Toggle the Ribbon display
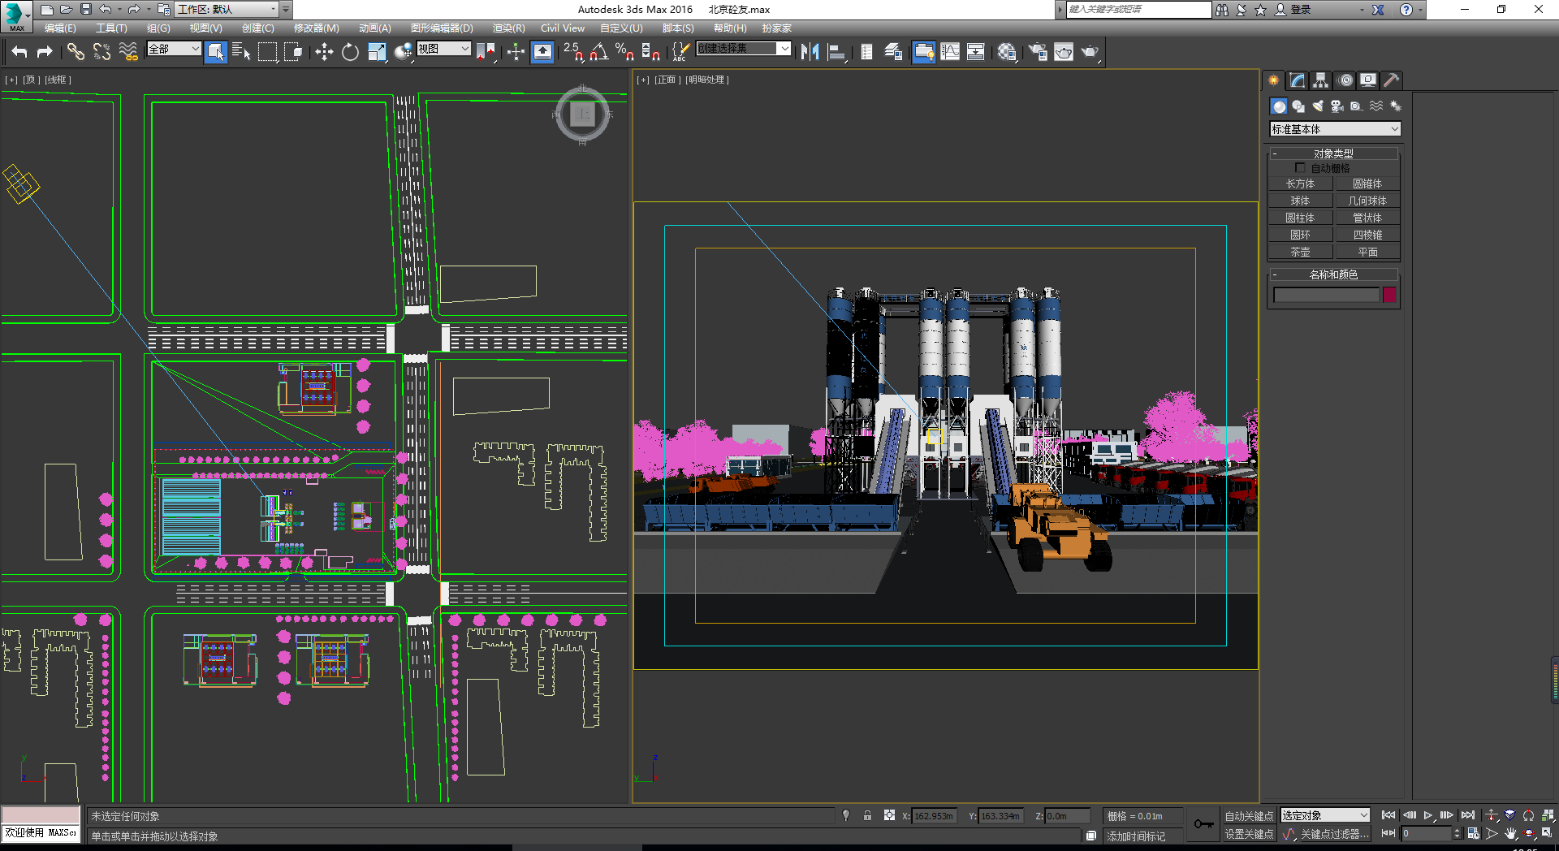1559x851 pixels. (x=923, y=52)
